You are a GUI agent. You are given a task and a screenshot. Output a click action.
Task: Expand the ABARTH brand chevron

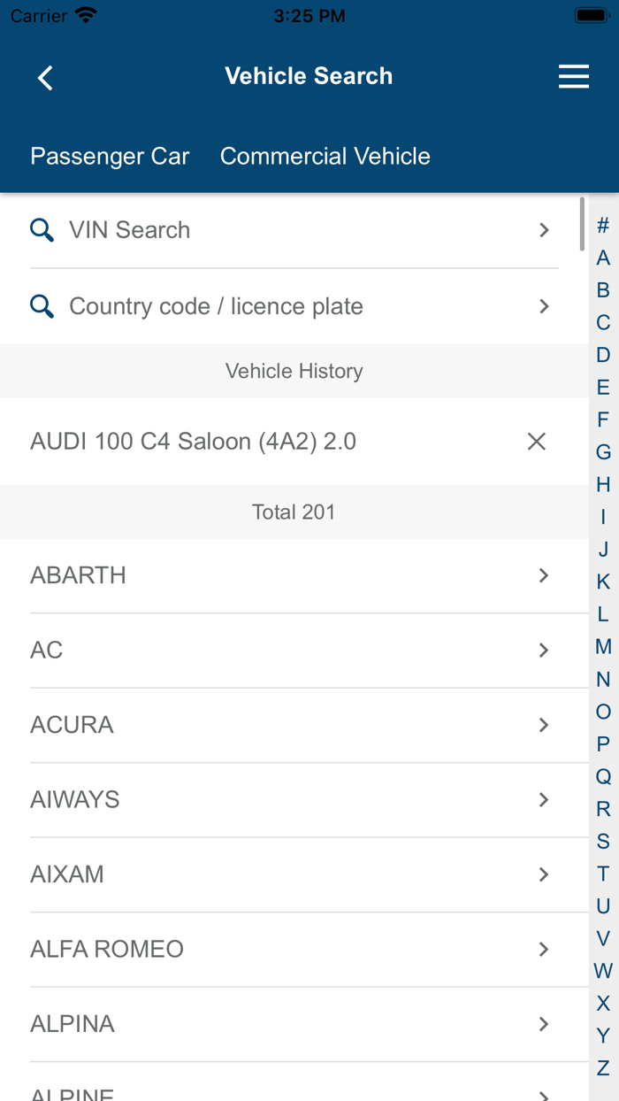[x=544, y=575]
